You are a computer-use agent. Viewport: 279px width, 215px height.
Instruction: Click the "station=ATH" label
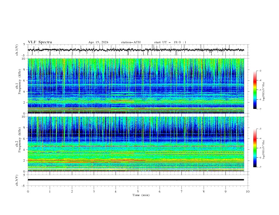click(131, 42)
